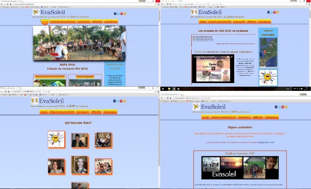Viewport: 311px width, 189px height.
Task: Select the round Accueil tab on the homepage
Action: coord(45,21)
